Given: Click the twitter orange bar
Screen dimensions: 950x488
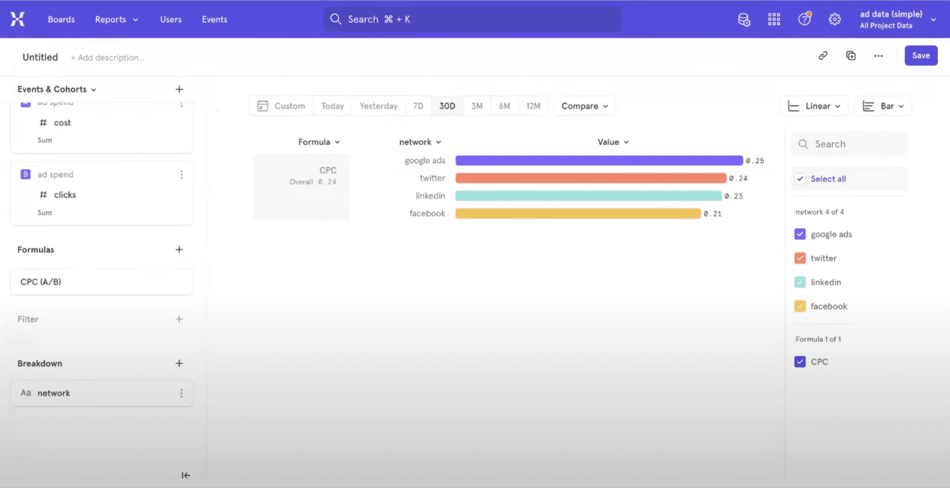Looking at the screenshot, I should tap(591, 178).
